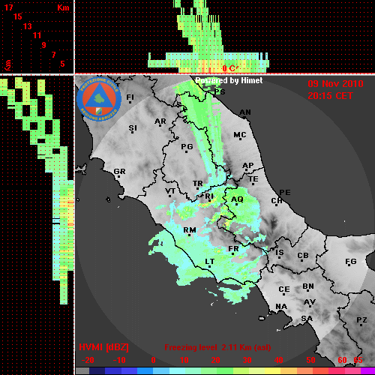Click the RI city label
The height and width of the screenshot is (375, 375).
pos(209,196)
